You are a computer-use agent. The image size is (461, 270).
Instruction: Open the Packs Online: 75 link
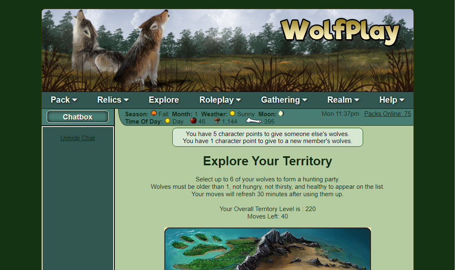coord(387,114)
